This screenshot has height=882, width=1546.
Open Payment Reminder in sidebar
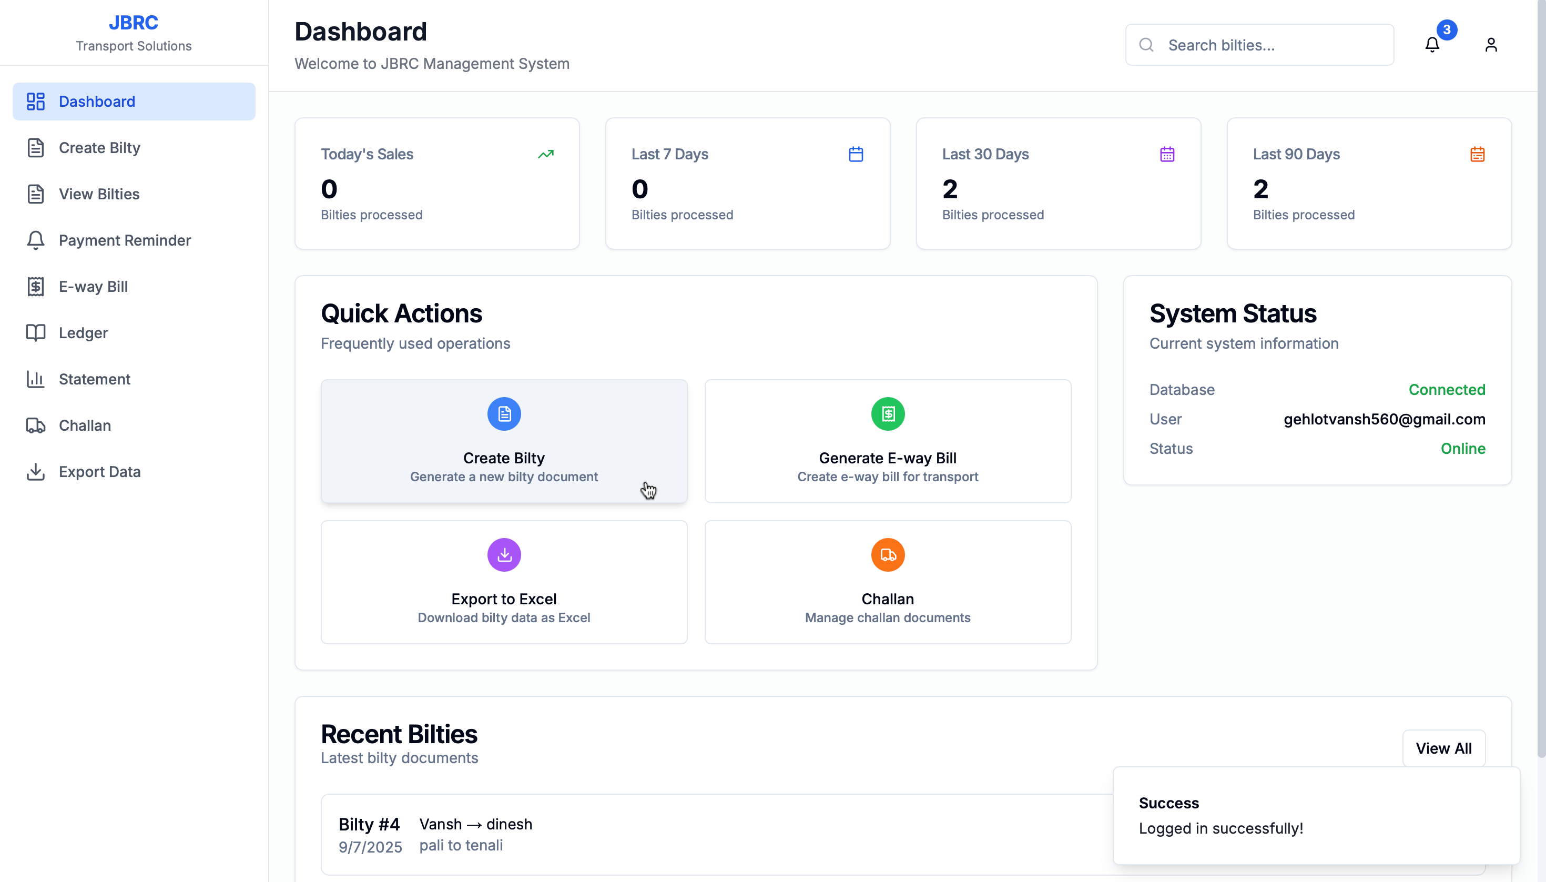(x=124, y=240)
